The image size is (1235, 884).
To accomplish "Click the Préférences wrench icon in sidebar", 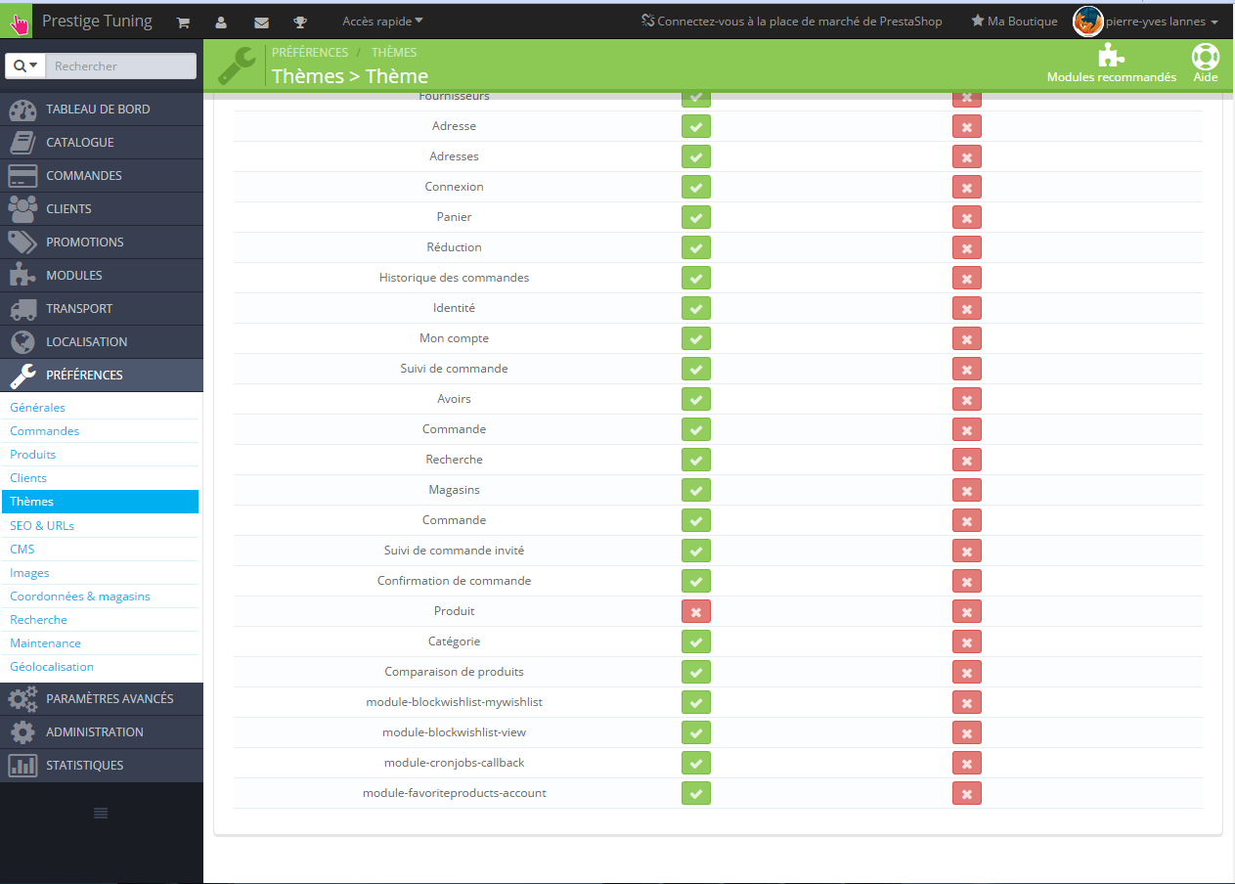I will tap(22, 376).
